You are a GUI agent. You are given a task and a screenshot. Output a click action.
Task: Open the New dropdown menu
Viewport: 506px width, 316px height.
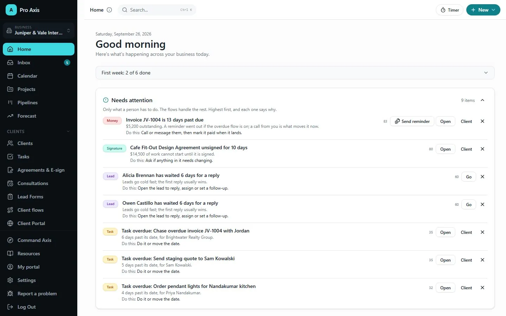pos(483,10)
